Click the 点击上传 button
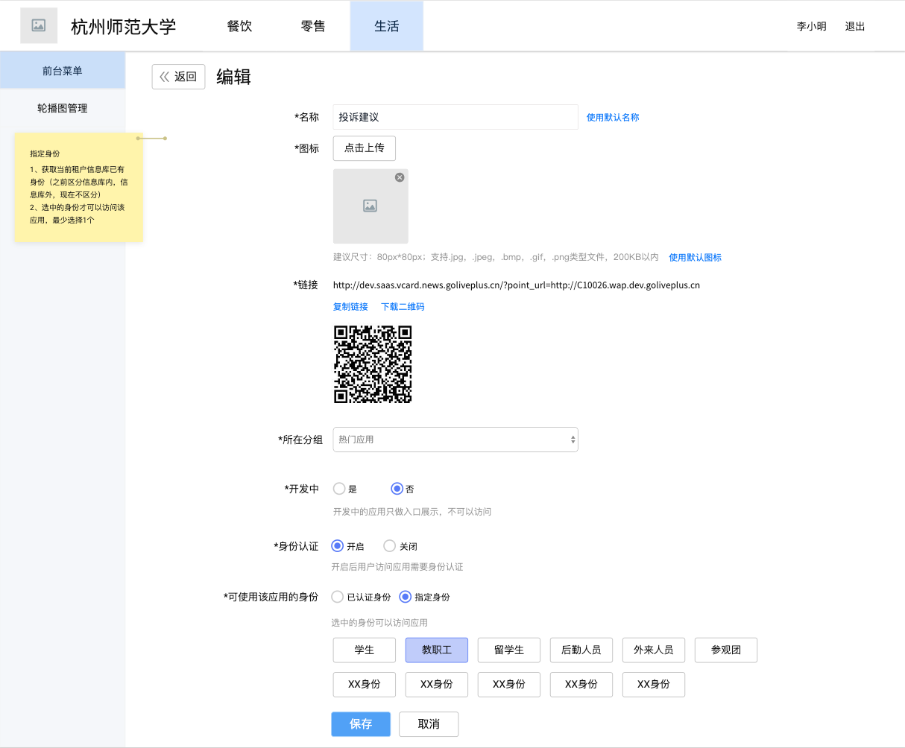 (365, 148)
